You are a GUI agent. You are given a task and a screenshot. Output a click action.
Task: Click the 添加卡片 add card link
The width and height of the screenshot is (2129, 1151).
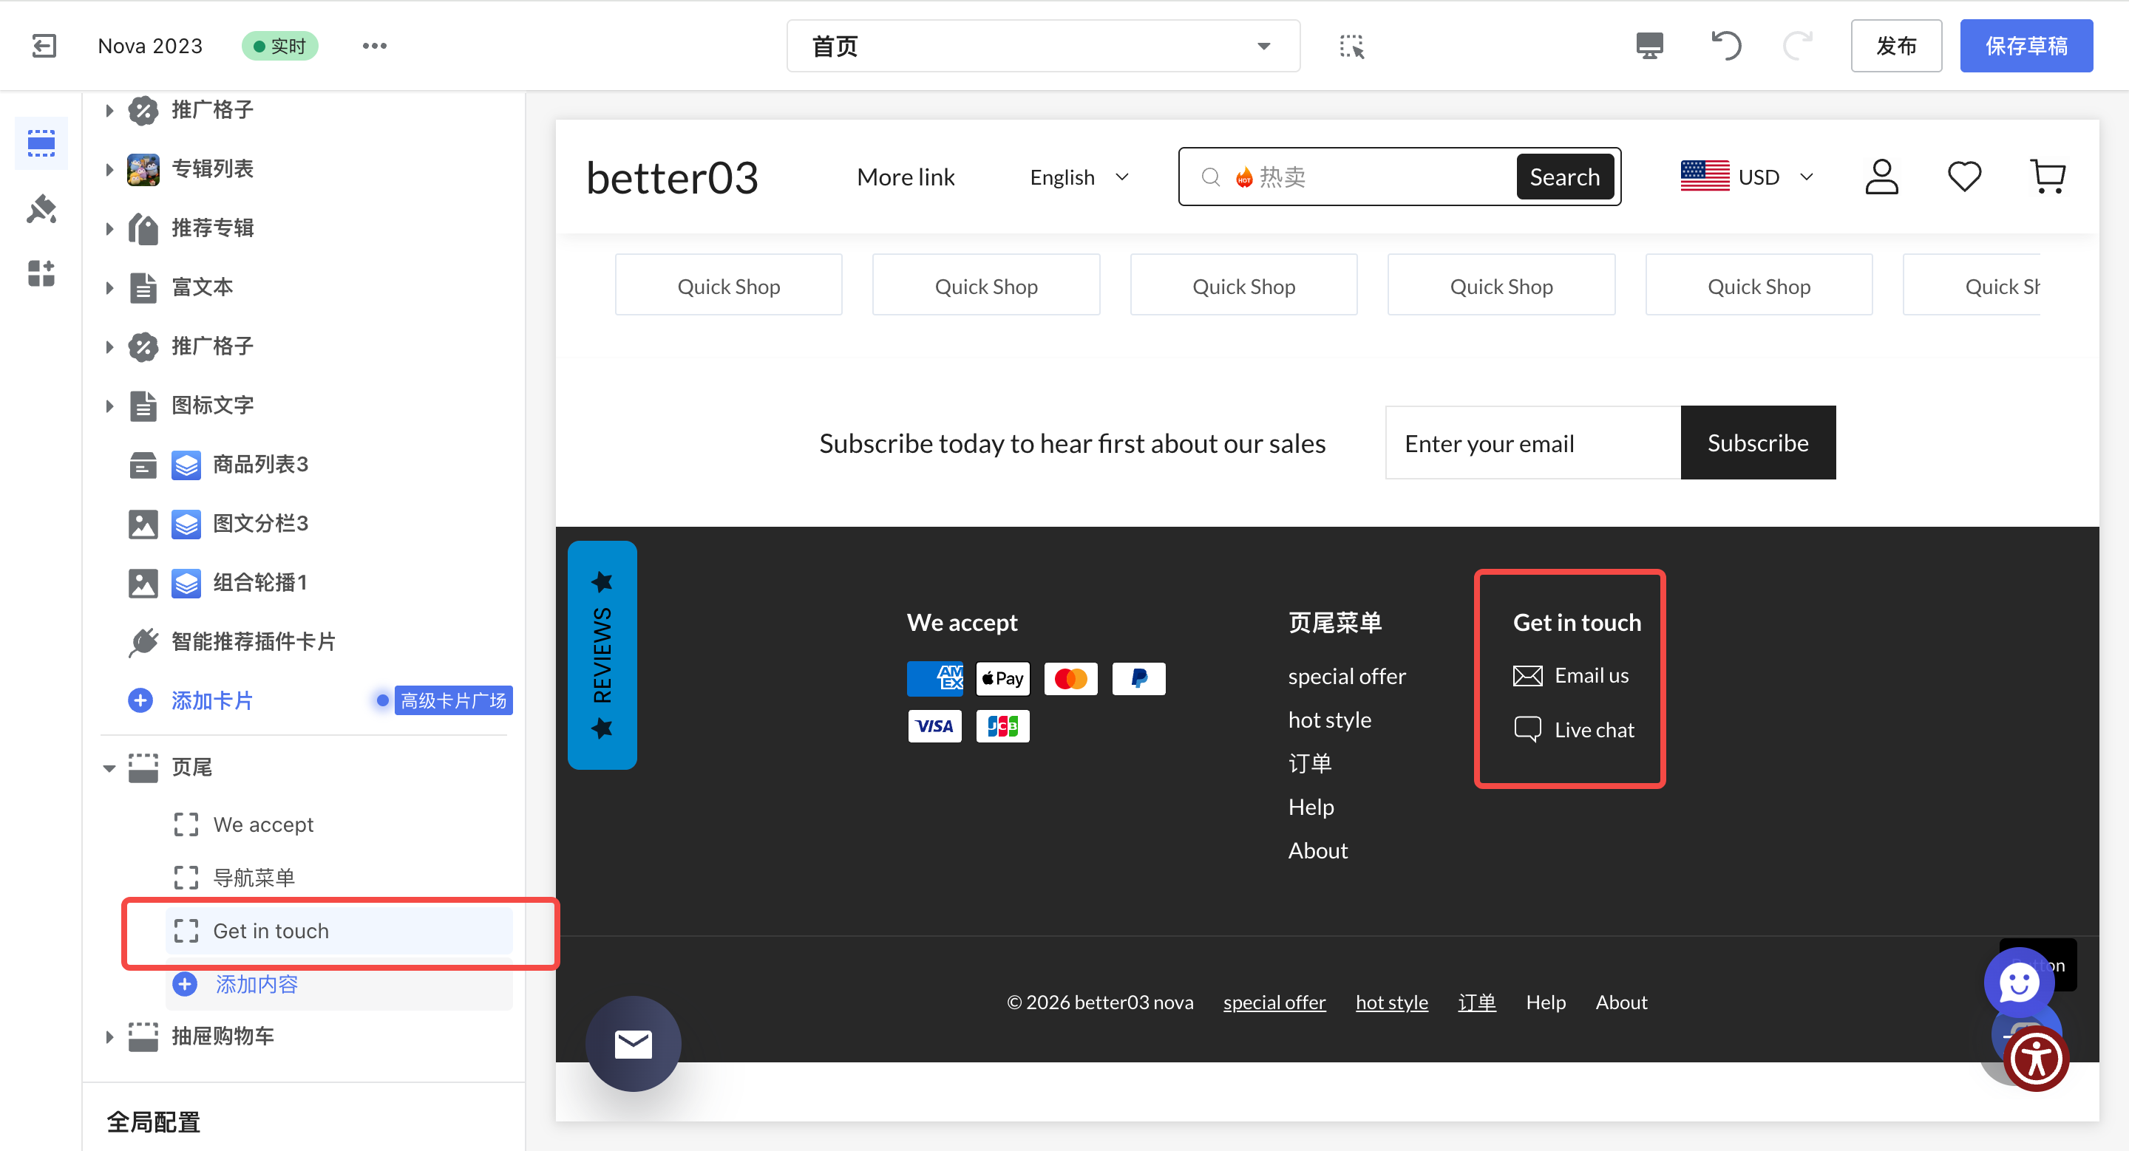(x=211, y=700)
